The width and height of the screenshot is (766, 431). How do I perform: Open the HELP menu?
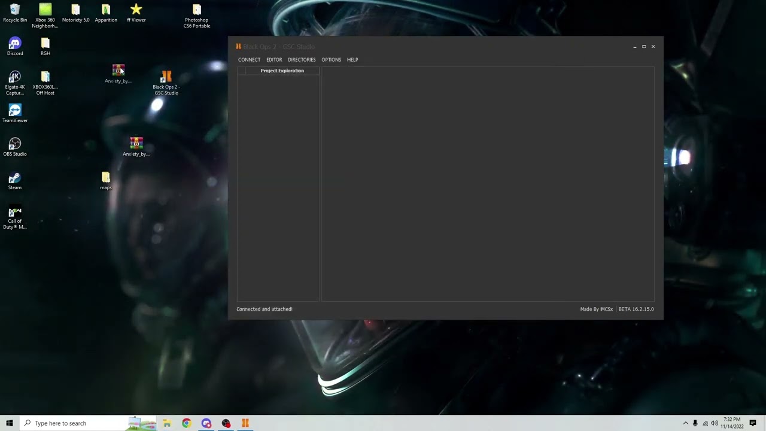click(x=352, y=60)
